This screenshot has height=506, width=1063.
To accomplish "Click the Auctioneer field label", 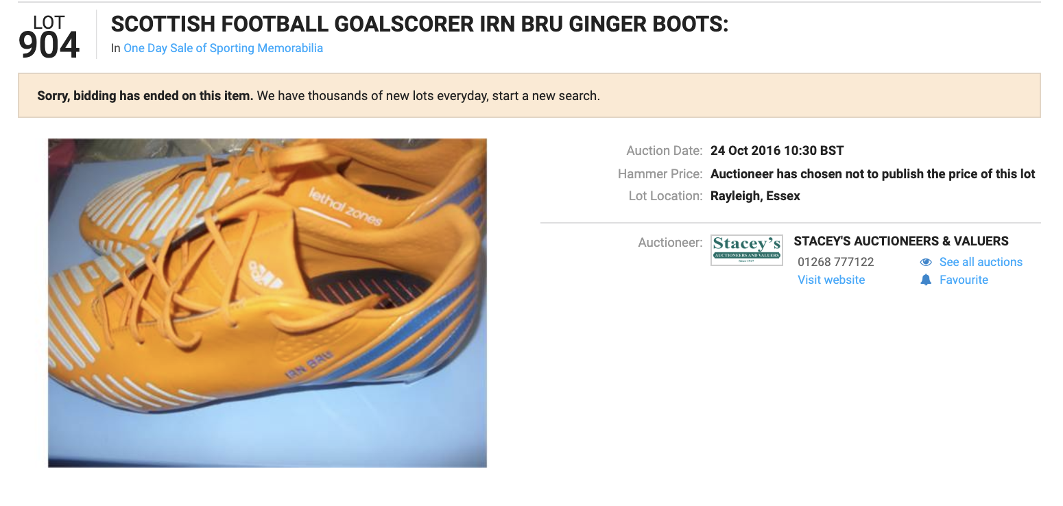I will (670, 243).
